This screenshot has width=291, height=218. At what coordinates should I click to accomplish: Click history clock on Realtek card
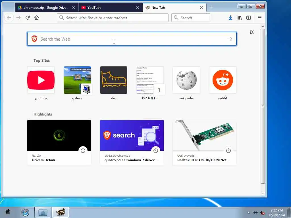click(x=228, y=151)
